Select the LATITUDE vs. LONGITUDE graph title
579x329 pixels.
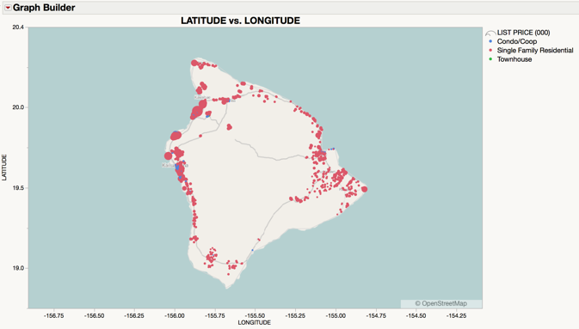click(x=240, y=21)
